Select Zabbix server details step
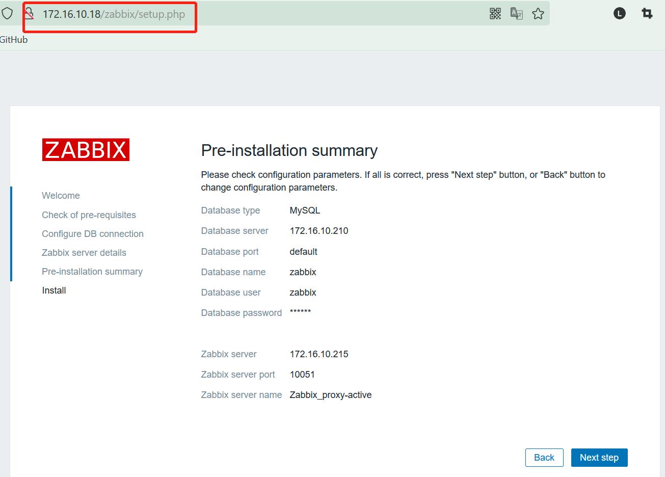665x477 pixels. pos(84,253)
